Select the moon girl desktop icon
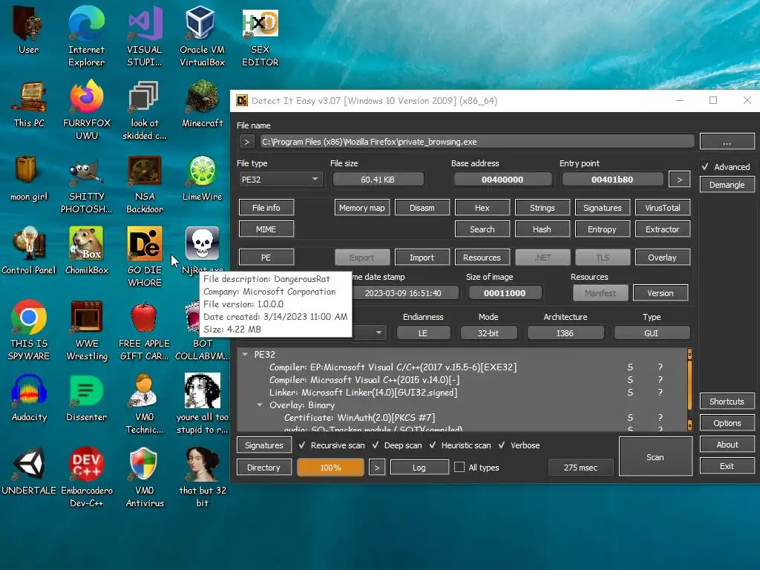This screenshot has width=760, height=570. click(x=29, y=178)
